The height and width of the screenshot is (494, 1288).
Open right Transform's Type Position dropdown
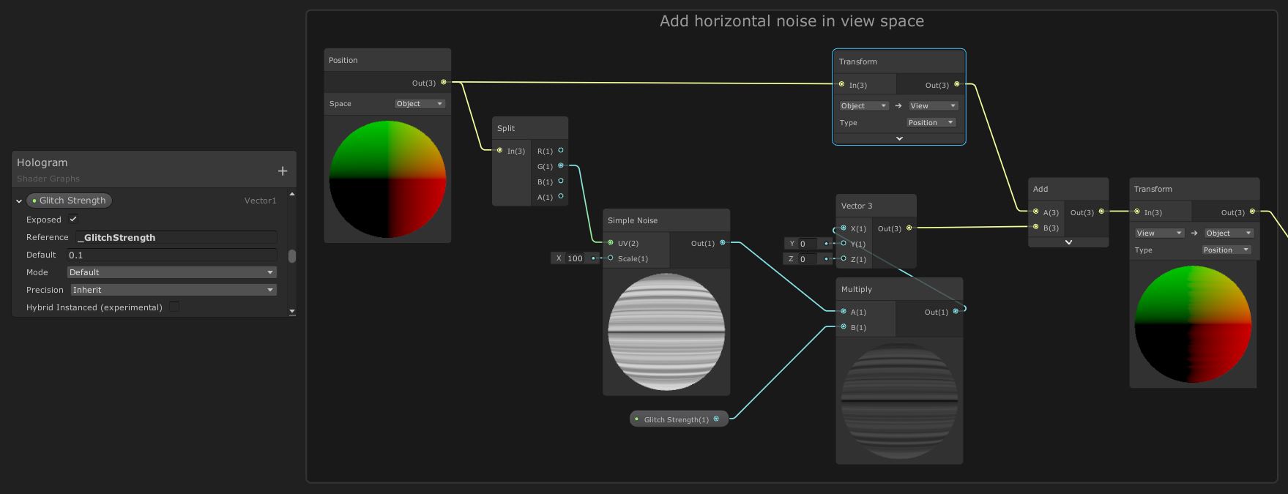click(x=1226, y=250)
